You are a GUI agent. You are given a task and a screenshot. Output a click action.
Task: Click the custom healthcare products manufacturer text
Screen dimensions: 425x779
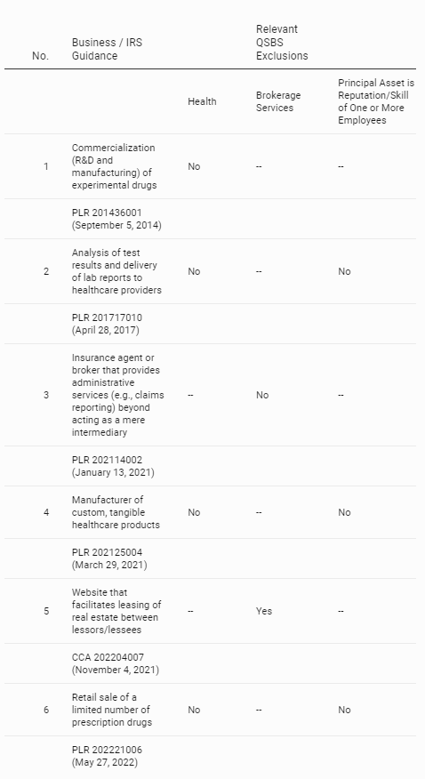[x=116, y=512]
